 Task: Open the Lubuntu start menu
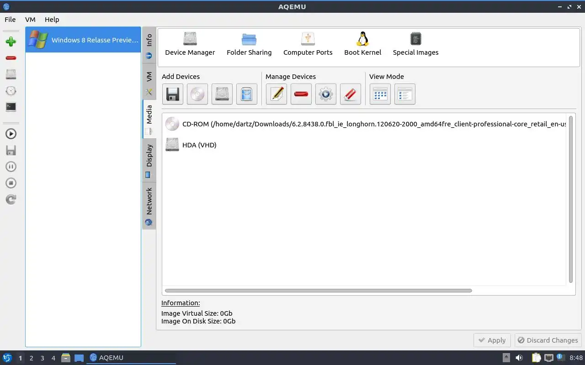[x=7, y=358]
